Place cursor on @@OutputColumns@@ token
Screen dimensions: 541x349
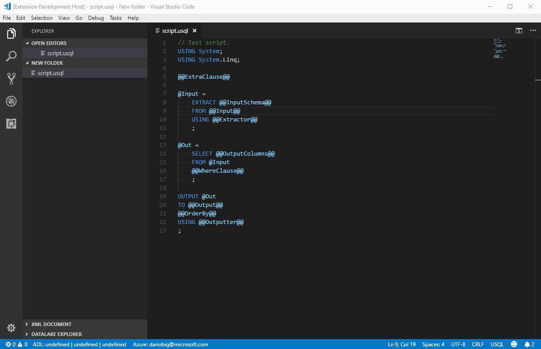tap(245, 154)
